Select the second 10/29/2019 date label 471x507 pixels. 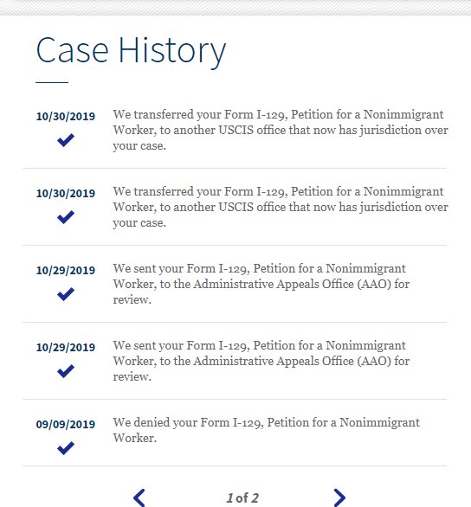tap(66, 347)
